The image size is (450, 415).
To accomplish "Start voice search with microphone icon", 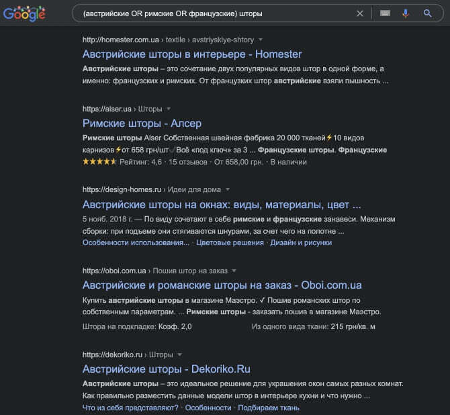I will tap(406, 13).
